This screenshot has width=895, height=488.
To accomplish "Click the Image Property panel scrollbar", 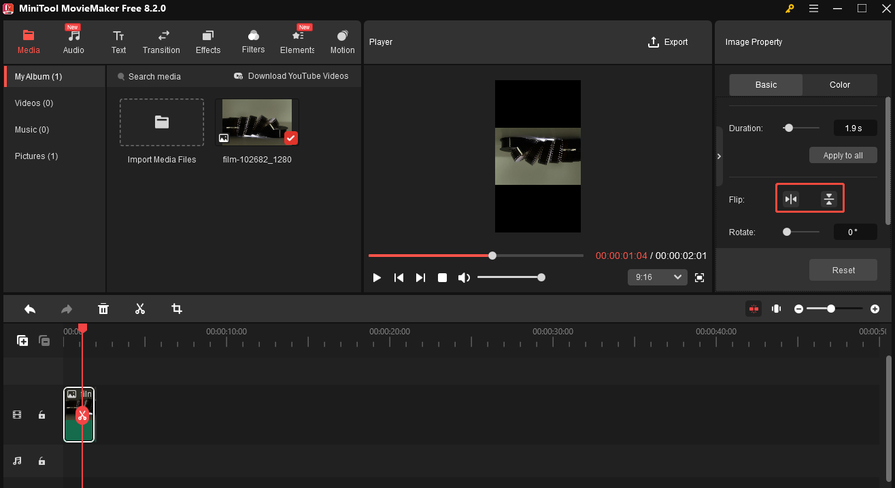I will 888,160.
